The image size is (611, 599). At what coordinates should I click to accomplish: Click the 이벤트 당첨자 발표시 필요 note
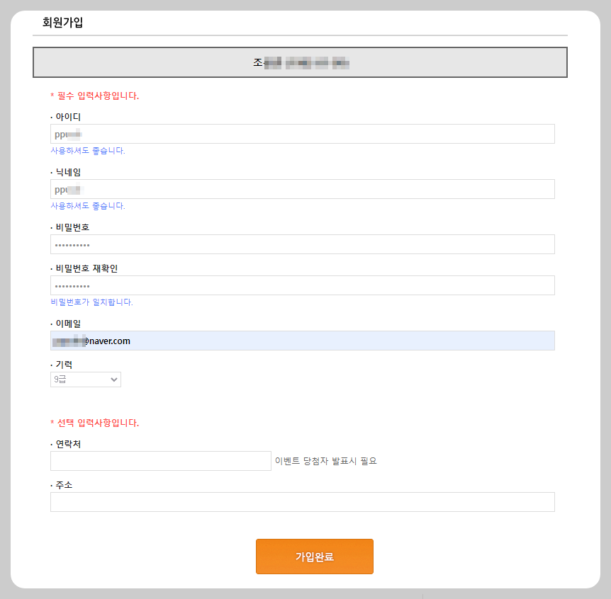[326, 460]
